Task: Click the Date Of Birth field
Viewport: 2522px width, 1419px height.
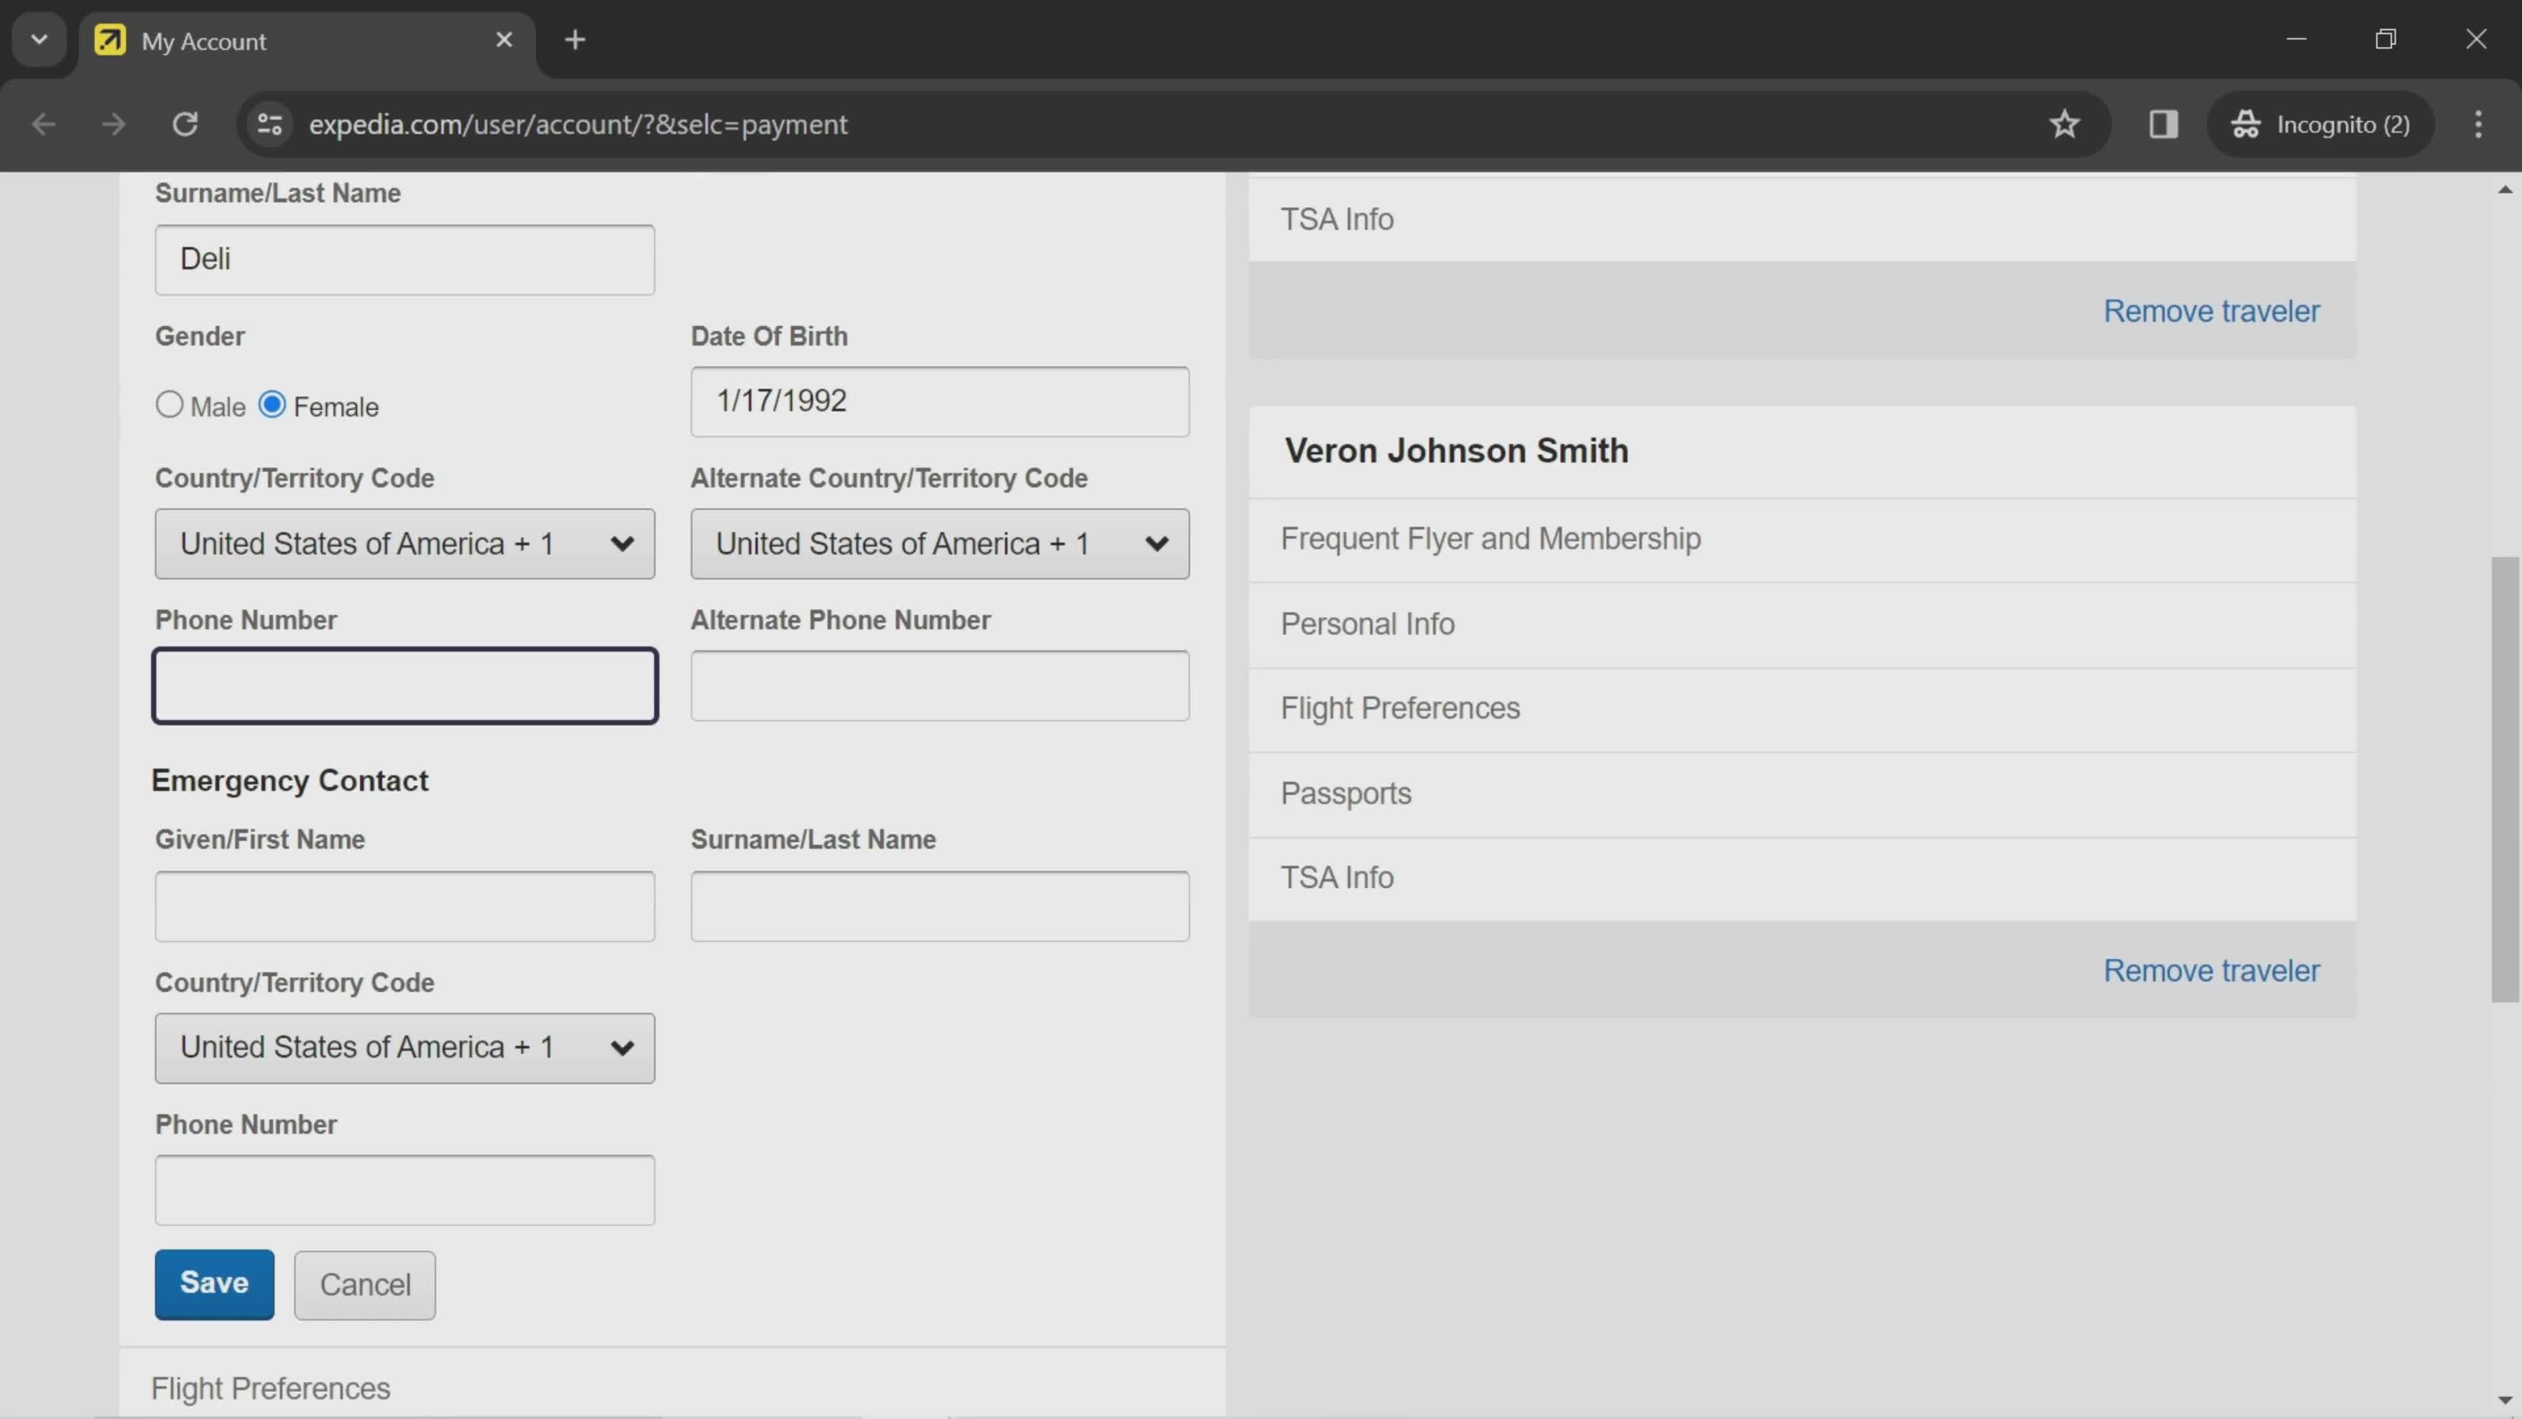Action: tap(940, 401)
